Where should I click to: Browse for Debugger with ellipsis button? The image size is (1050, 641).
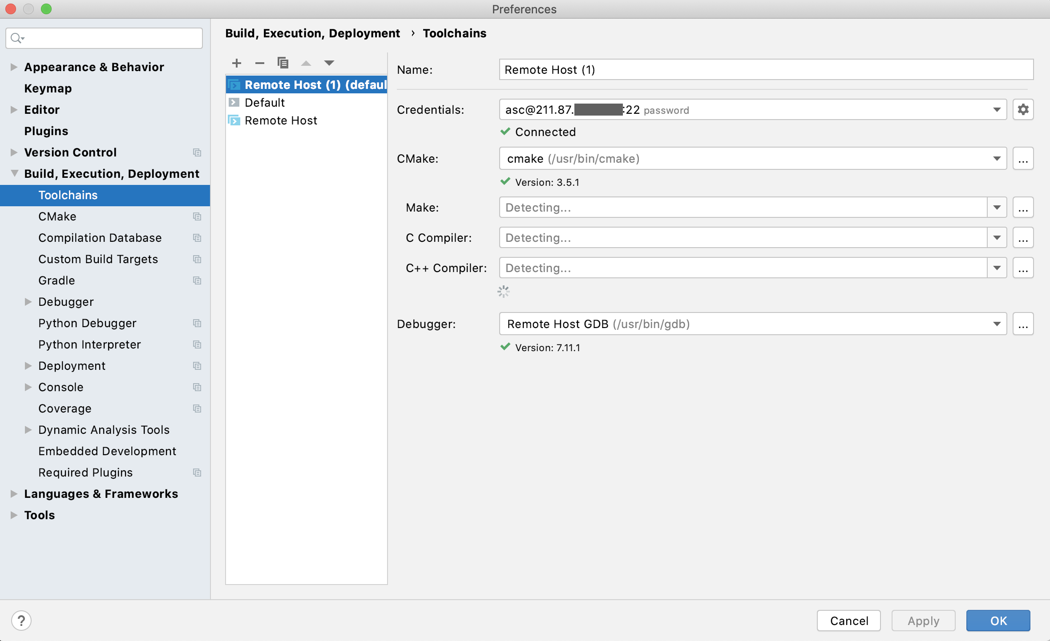tap(1023, 324)
